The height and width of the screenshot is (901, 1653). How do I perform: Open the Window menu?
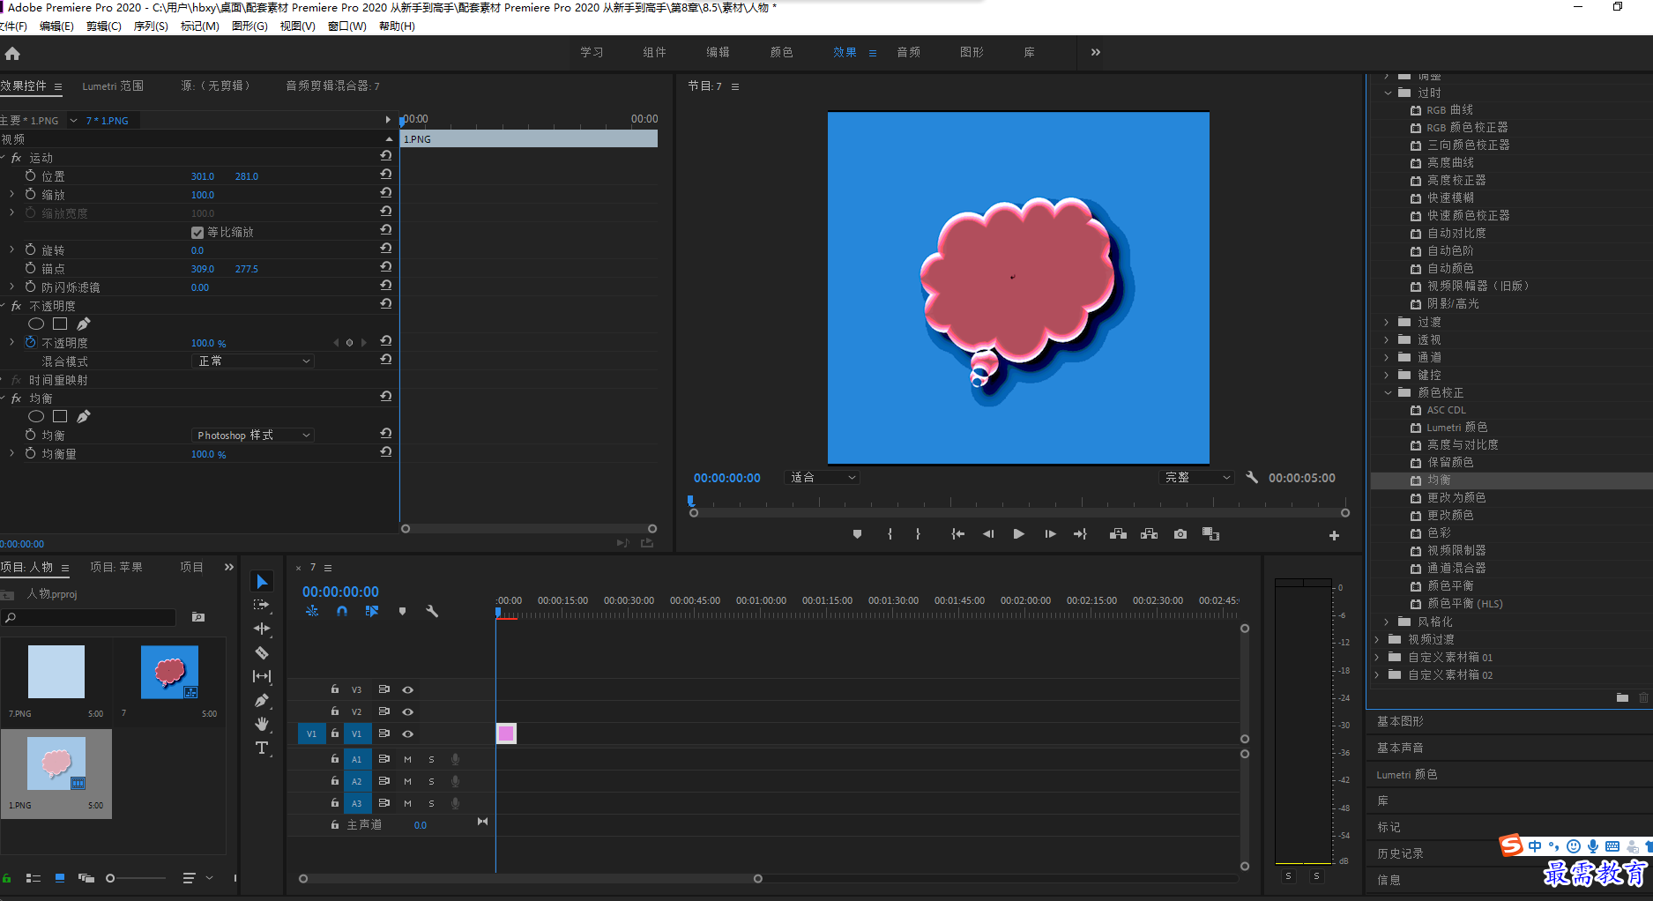pyautogui.click(x=347, y=26)
